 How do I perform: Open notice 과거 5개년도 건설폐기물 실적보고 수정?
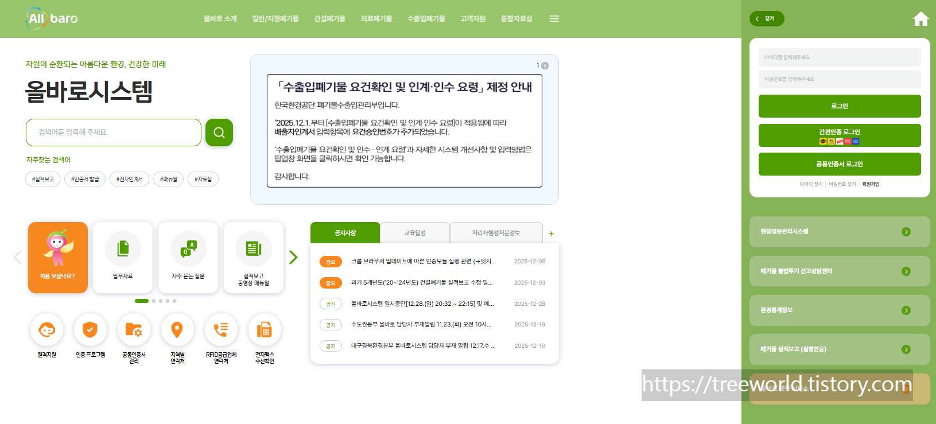pos(422,283)
